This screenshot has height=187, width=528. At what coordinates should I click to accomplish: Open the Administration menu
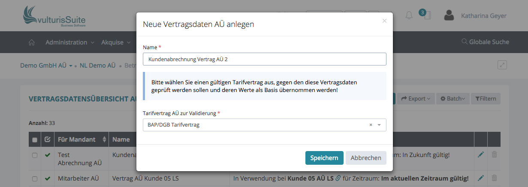click(69, 42)
